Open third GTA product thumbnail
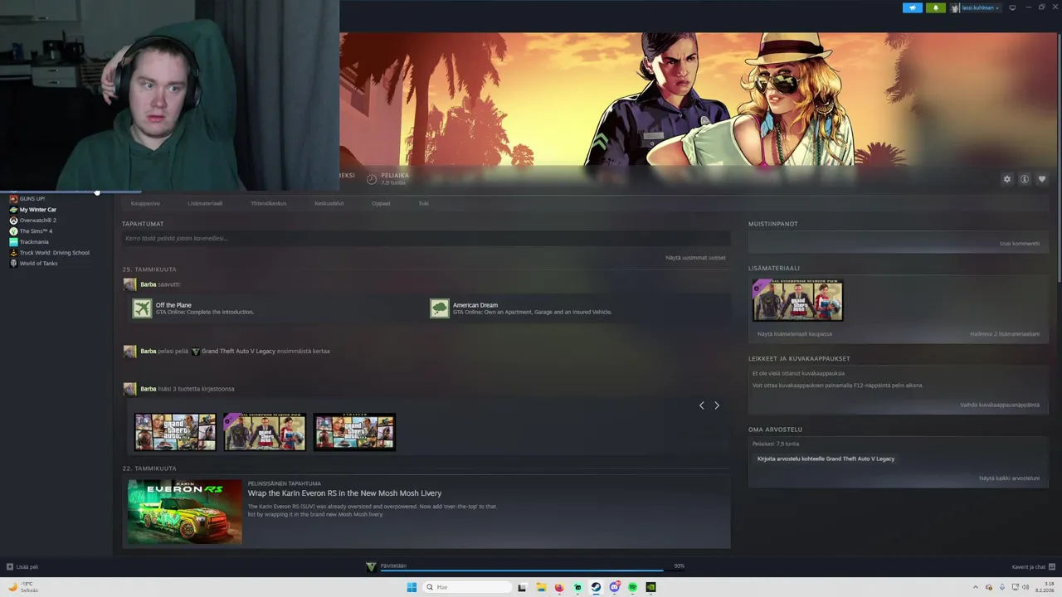The image size is (1062, 597). pos(354,432)
